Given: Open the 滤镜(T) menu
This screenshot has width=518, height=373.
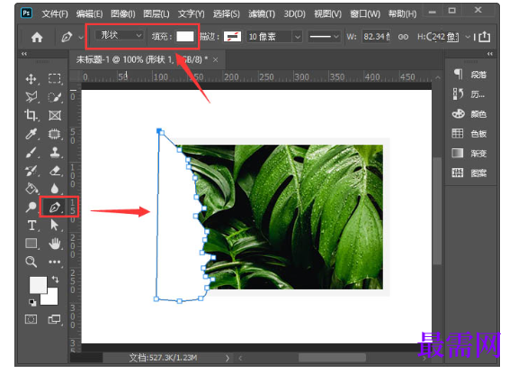Looking at the screenshot, I should [262, 13].
